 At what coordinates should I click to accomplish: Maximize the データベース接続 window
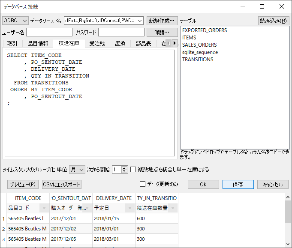[x=262, y=6]
